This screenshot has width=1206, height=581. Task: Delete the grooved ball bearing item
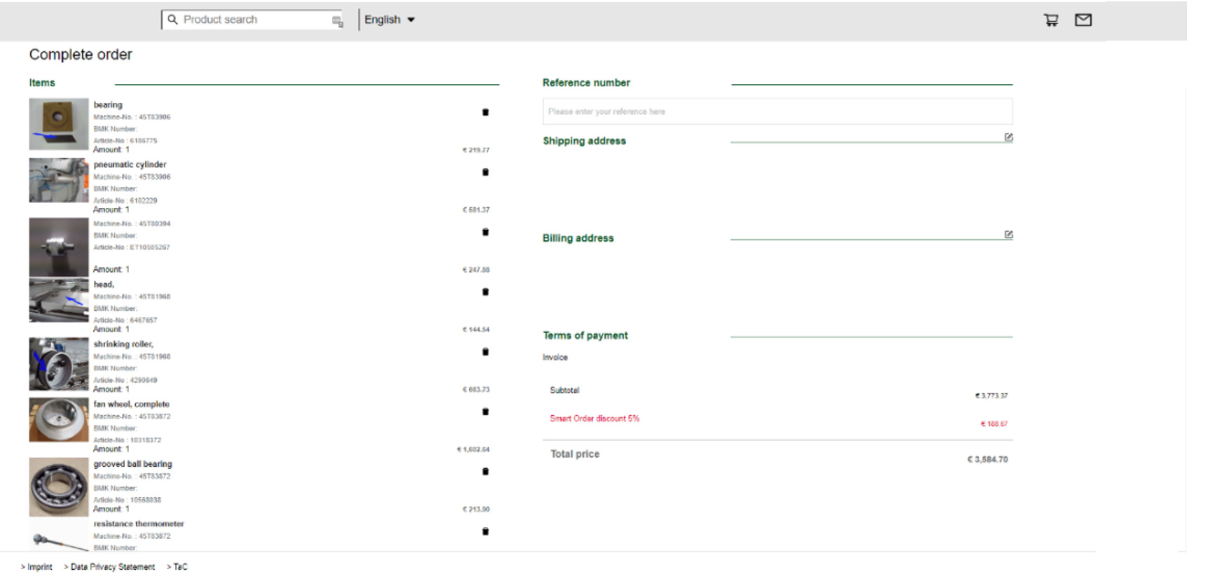[x=485, y=472]
